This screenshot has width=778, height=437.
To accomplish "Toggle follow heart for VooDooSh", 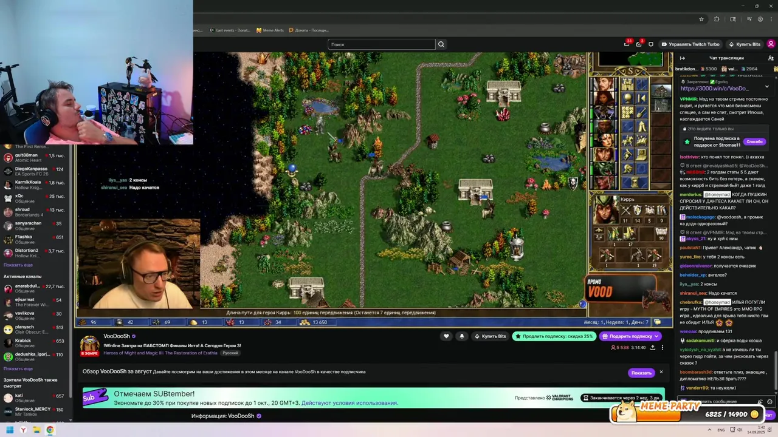I will [446, 336].
